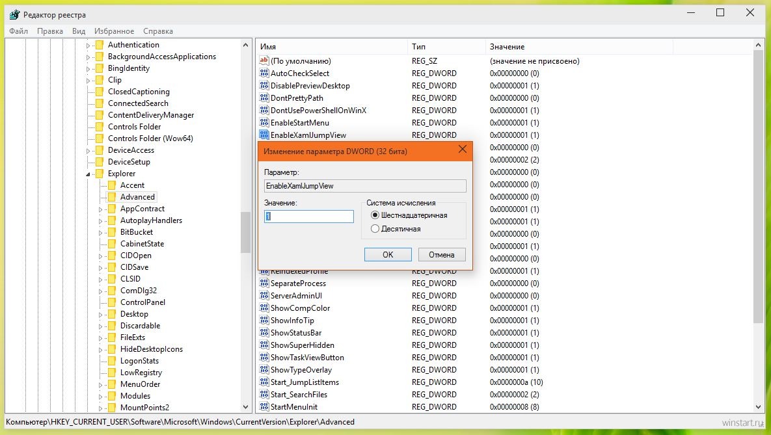The height and width of the screenshot is (435, 771).
Task: Click the tree pane scroll up arrow
Action: [245, 46]
